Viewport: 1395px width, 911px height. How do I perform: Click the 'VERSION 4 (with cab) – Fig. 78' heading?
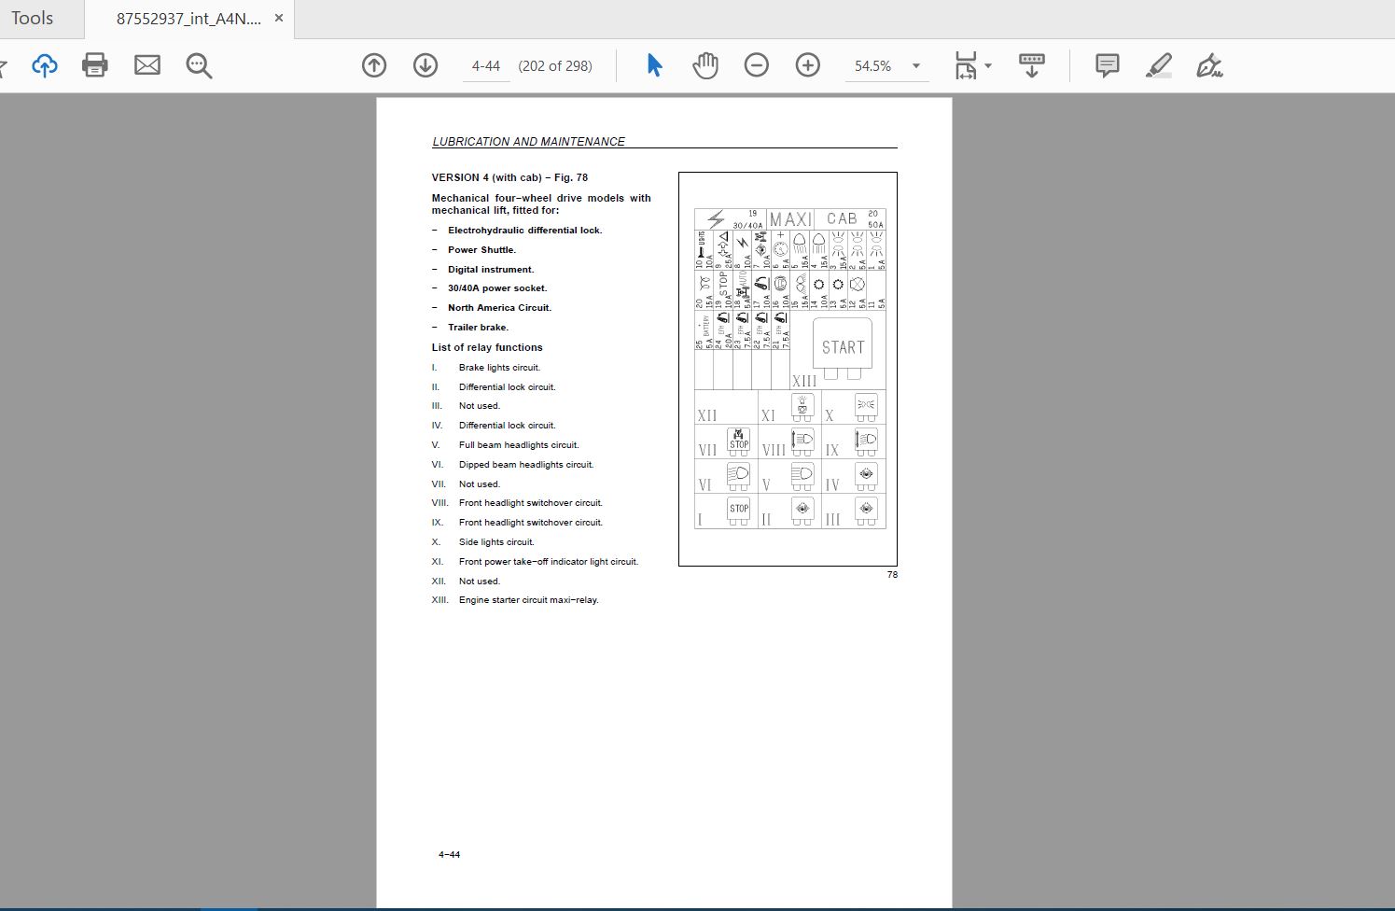[x=509, y=177]
